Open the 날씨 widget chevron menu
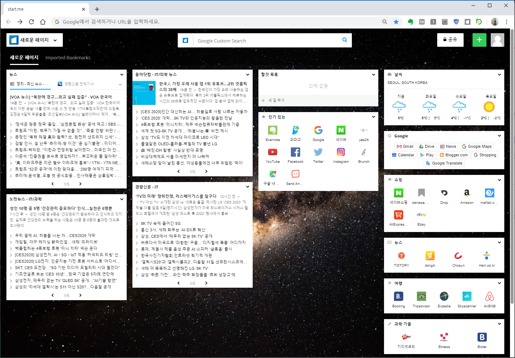This screenshot has width=515, height=358. pyautogui.click(x=499, y=75)
